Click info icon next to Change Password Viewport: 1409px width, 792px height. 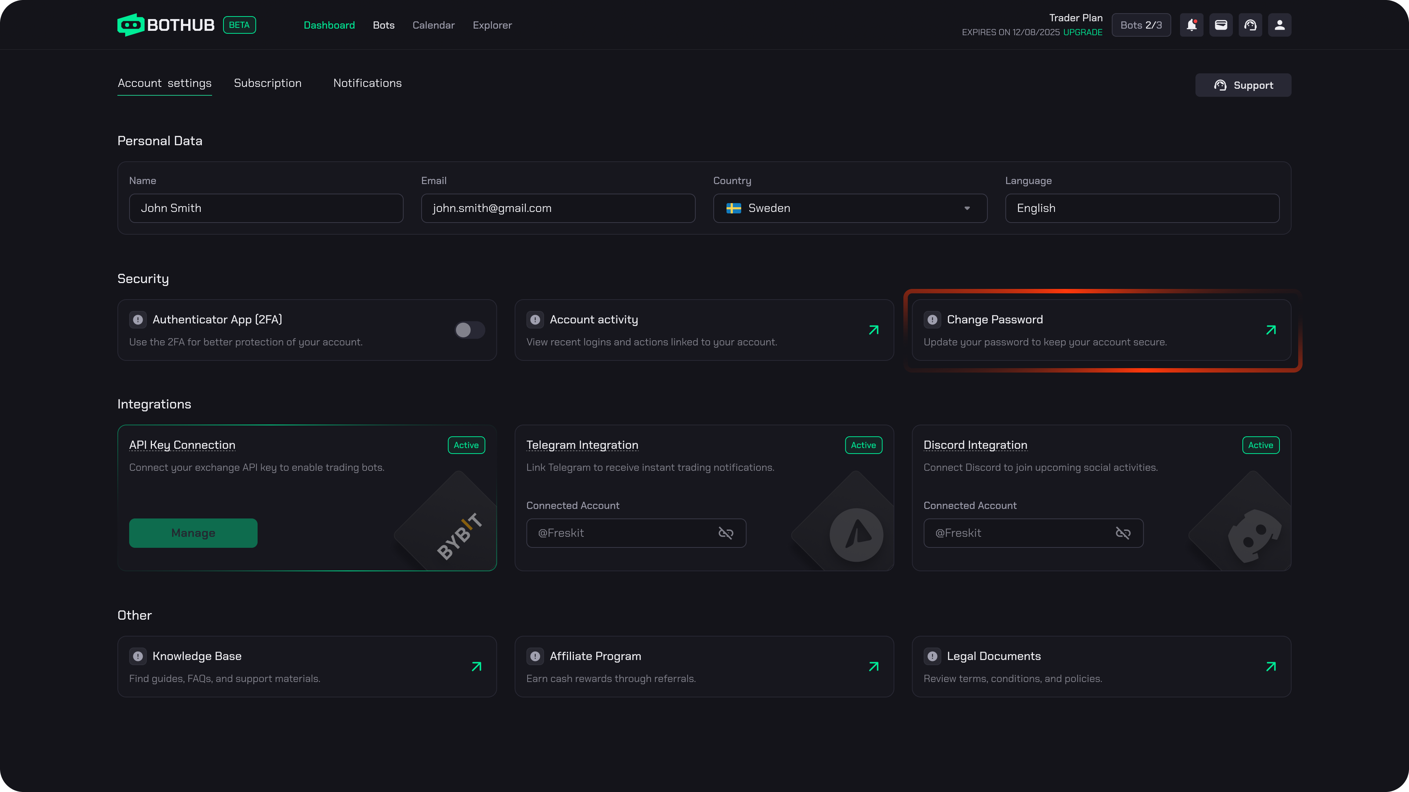(933, 320)
